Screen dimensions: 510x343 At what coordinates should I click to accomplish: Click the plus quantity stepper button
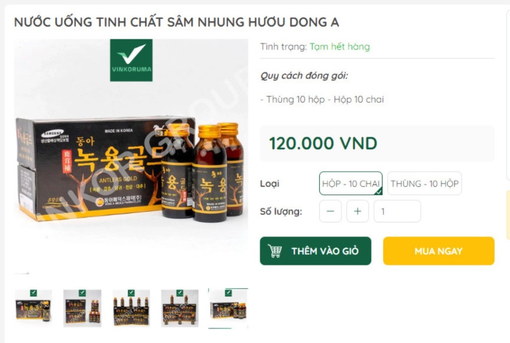click(x=358, y=211)
